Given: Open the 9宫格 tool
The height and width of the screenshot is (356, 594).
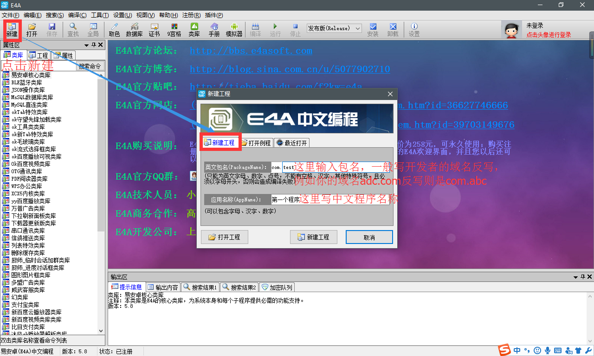Looking at the screenshot, I should click(x=174, y=30).
